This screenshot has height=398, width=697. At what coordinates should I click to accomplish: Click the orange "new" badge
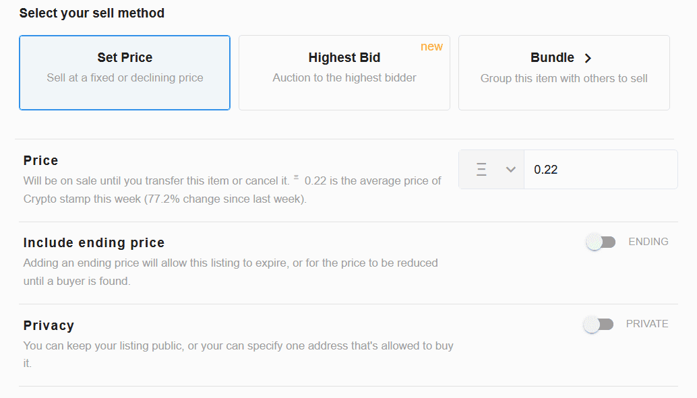click(431, 46)
